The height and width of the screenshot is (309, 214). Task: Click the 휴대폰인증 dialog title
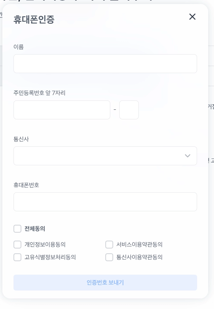(x=34, y=20)
